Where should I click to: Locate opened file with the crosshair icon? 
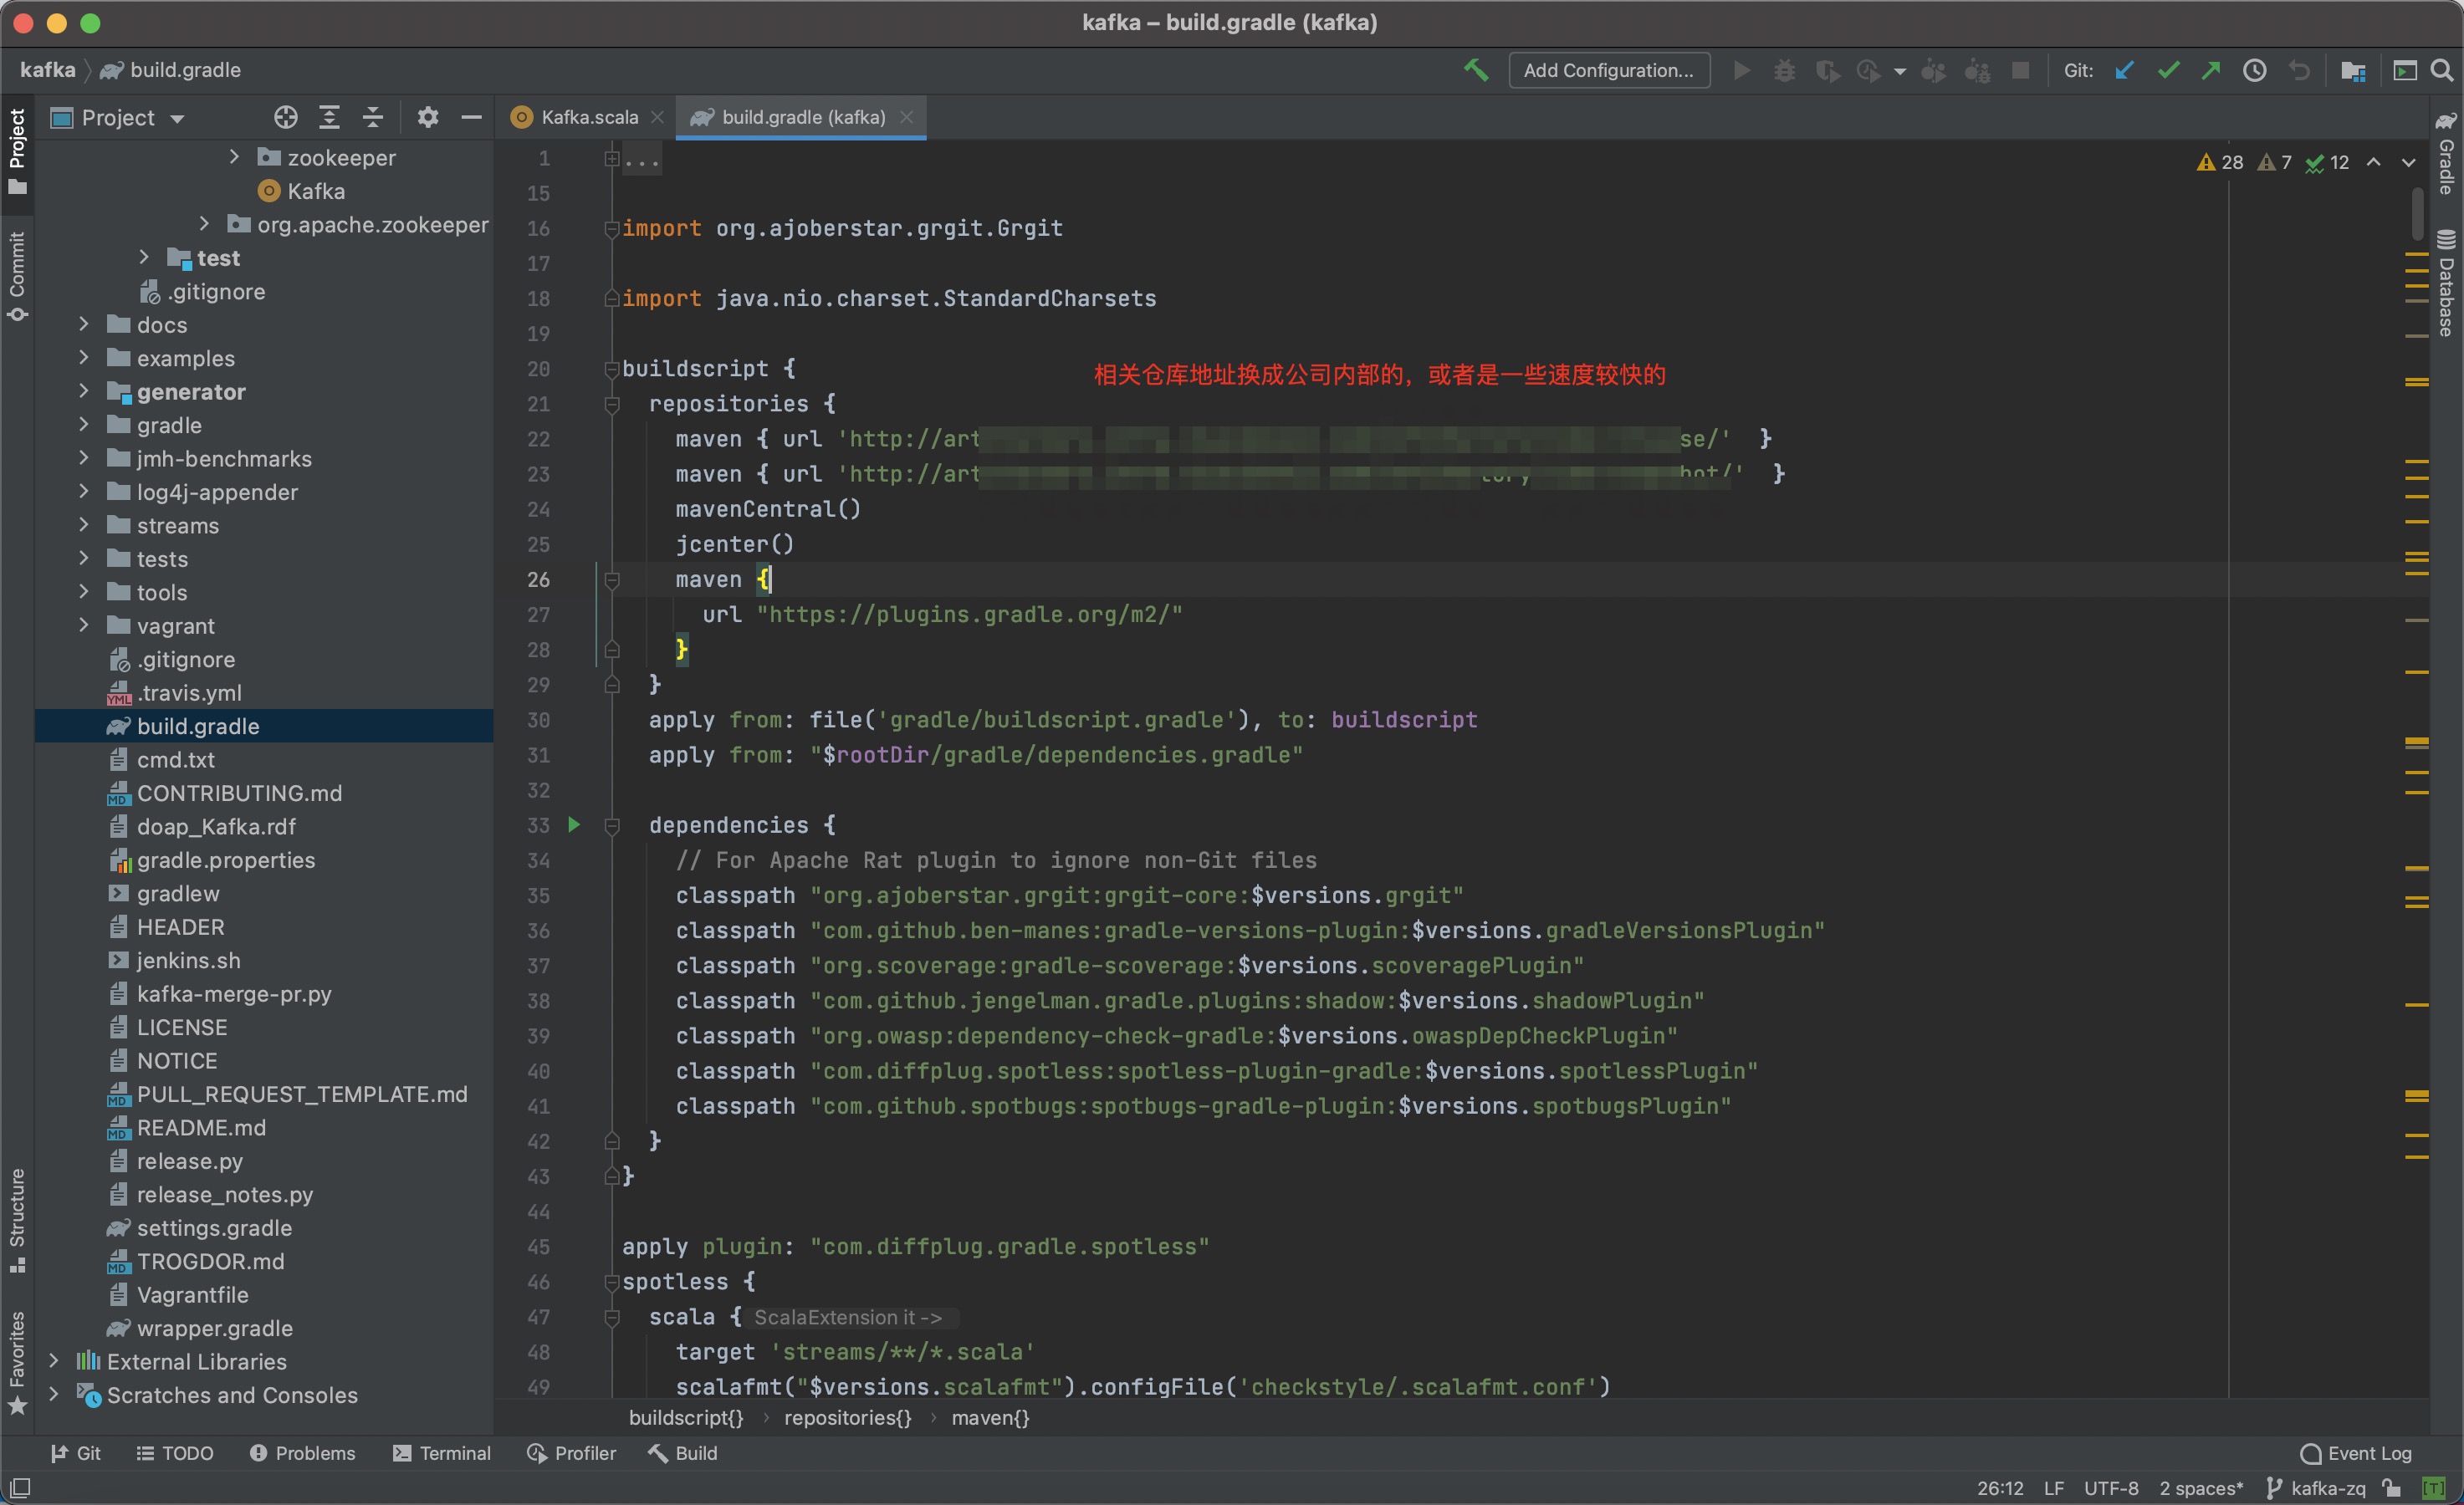(285, 117)
